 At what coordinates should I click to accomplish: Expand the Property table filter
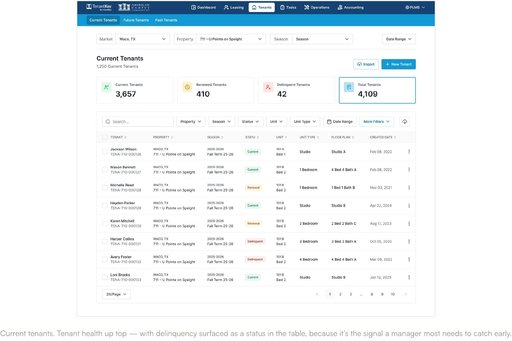coord(191,122)
